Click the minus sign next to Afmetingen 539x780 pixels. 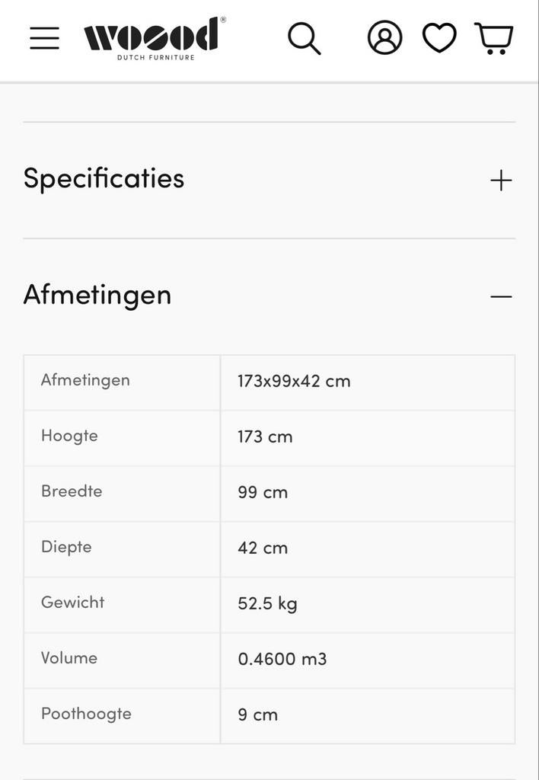coord(501,296)
